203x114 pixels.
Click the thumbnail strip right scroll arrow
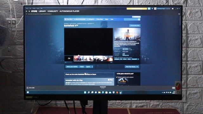click(111, 62)
